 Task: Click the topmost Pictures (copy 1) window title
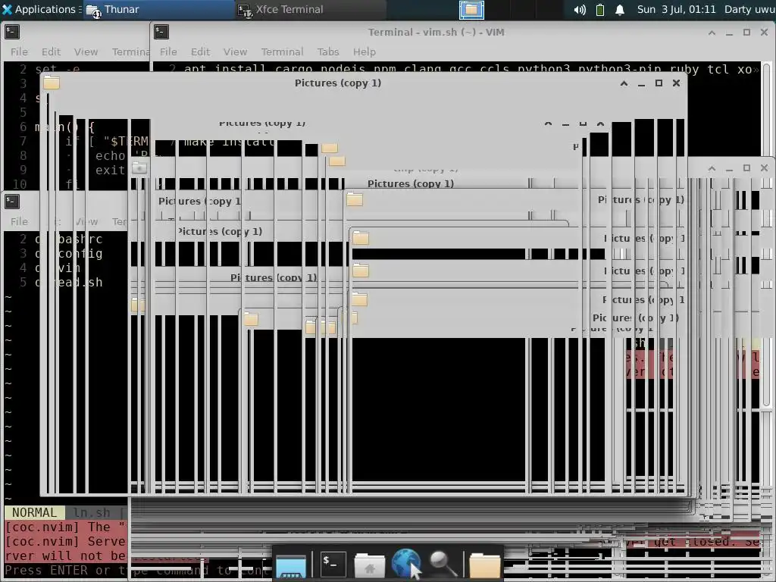coord(338,83)
